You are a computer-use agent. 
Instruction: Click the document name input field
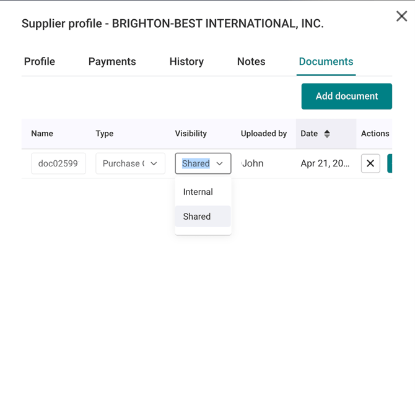58,164
